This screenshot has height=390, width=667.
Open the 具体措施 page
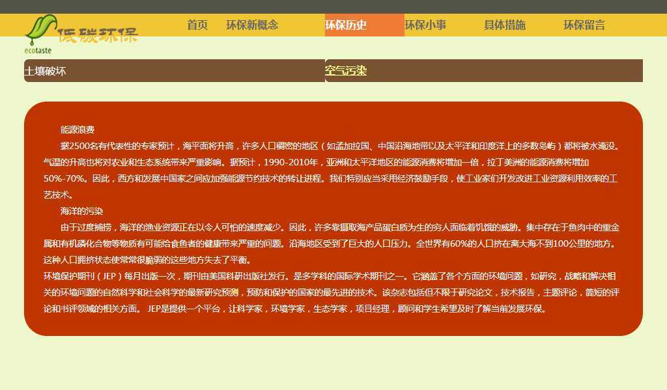[505, 25]
